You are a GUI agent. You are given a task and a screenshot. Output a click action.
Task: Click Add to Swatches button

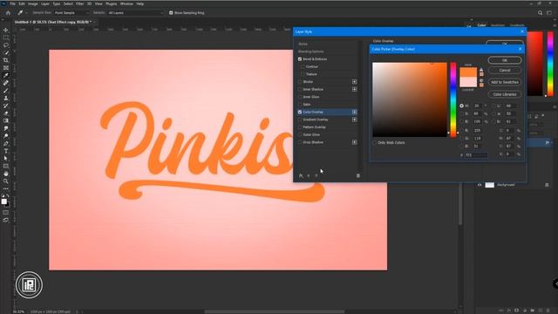pyautogui.click(x=505, y=82)
